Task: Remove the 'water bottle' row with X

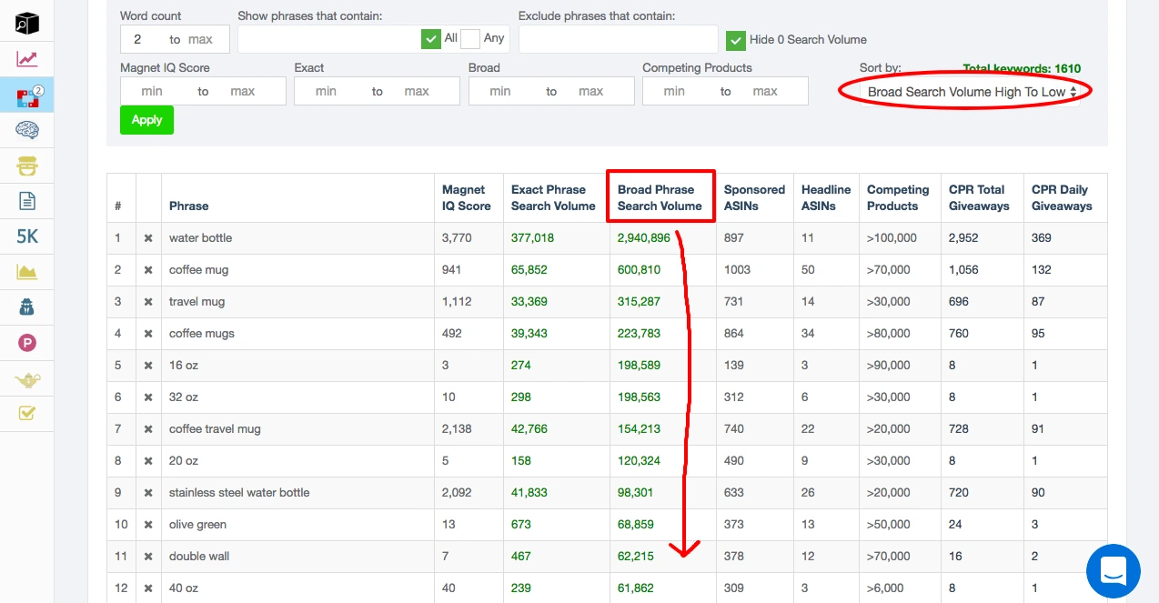Action: click(148, 238)
